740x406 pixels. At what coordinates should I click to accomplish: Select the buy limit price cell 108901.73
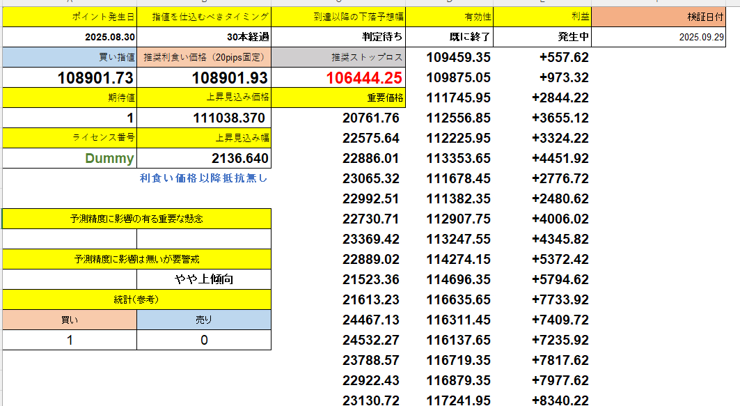coord(70,78)
